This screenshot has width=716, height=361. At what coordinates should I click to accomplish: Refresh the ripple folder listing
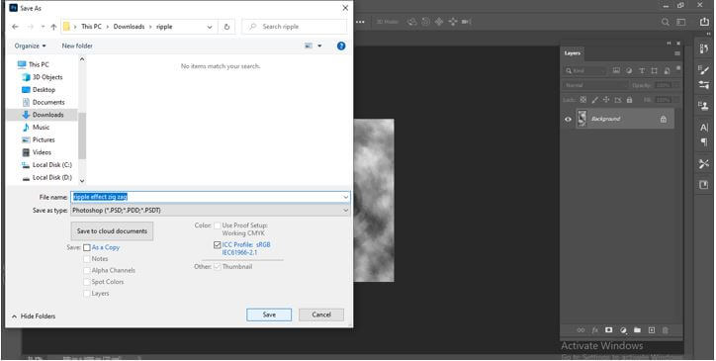pos(226,27)
